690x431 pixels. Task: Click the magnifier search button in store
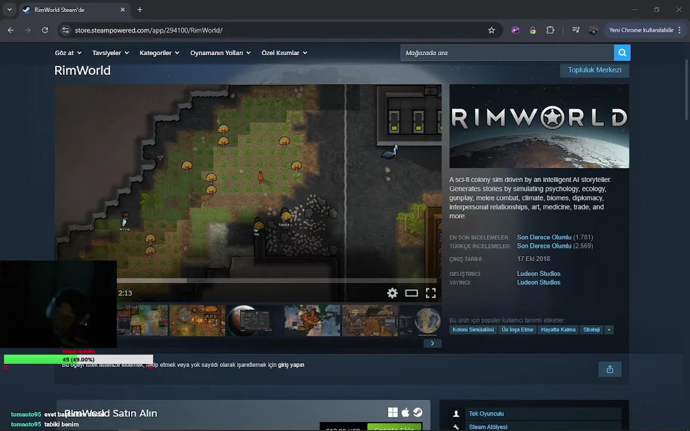point(622,53)
